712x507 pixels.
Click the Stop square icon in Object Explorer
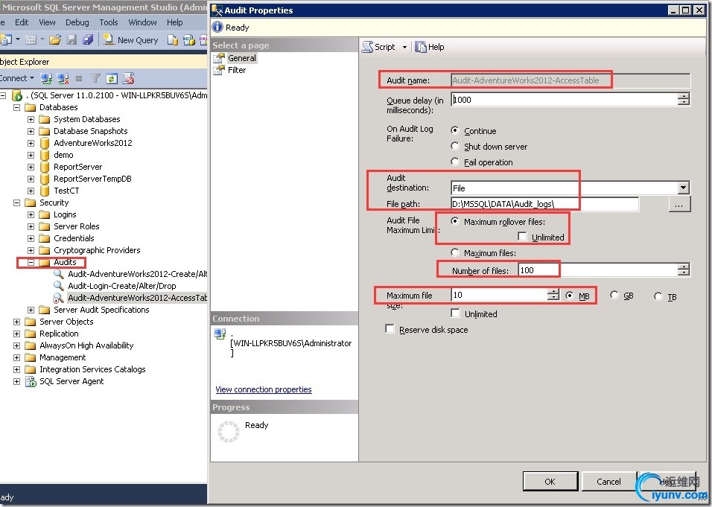(x=79, y=78)
